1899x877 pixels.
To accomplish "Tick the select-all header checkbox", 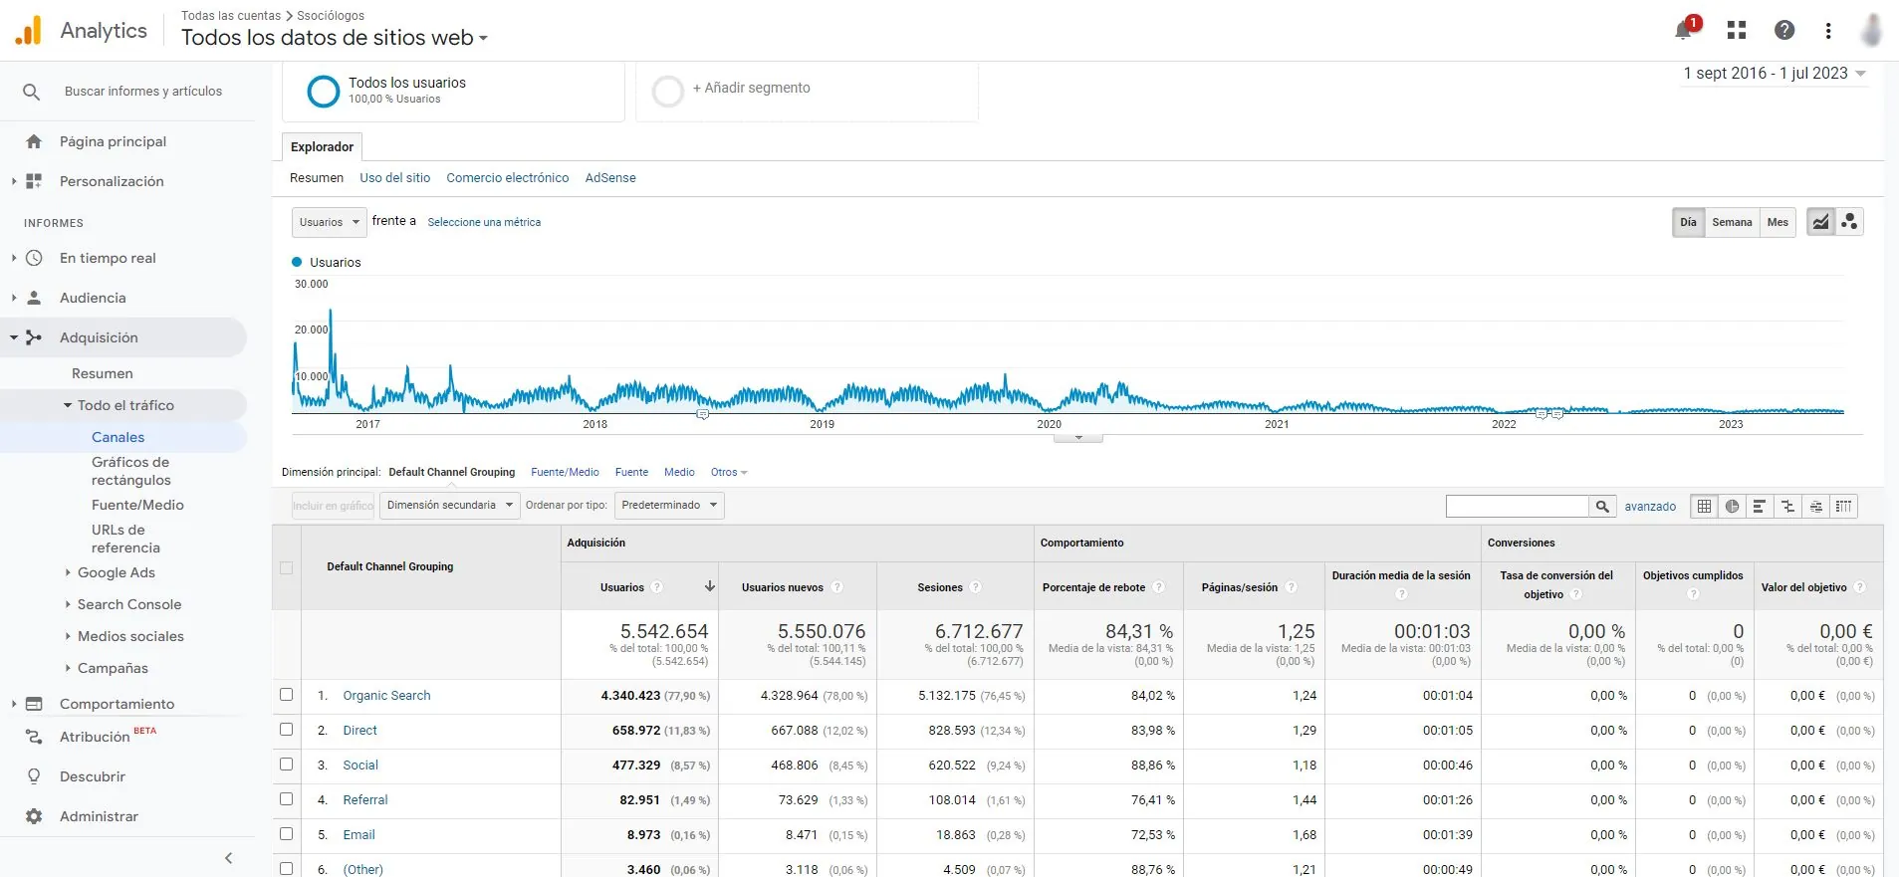I will pyautogui.click(x=287, y=567).
